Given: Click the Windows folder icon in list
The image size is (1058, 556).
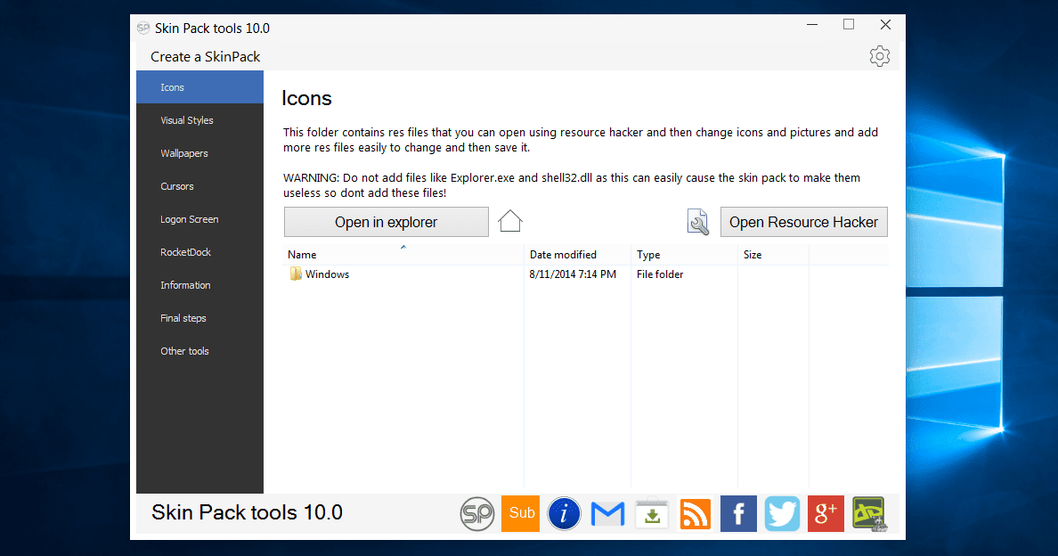Looking at the screenshot, I should (296, 274).
